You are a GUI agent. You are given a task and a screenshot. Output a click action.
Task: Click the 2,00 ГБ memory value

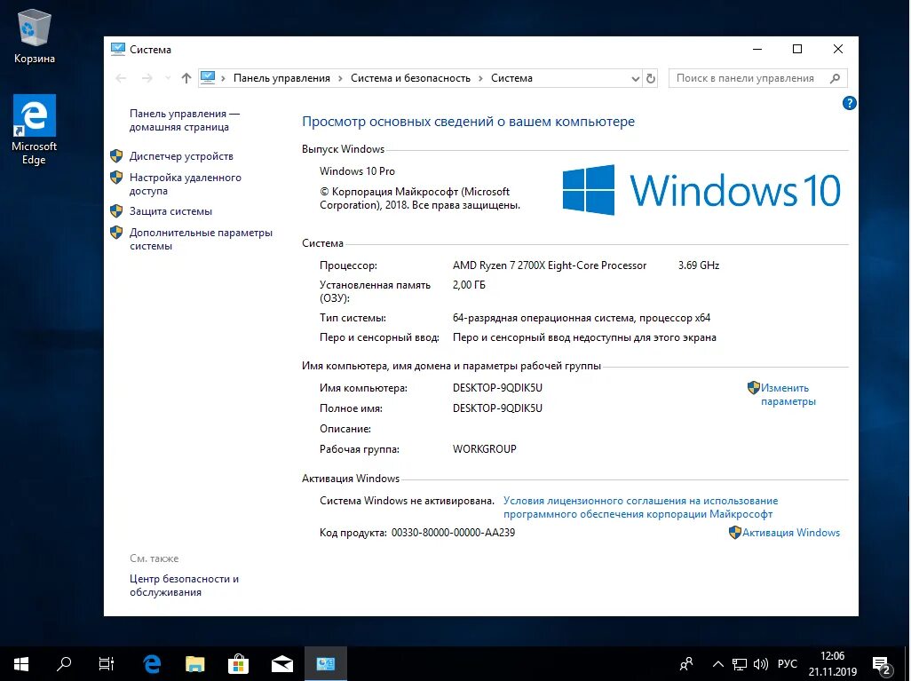pyautogui.click(x=469, y=285)
